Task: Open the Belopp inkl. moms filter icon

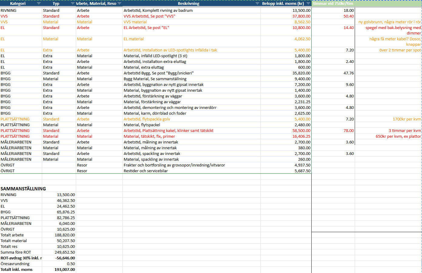Action: 308,4
